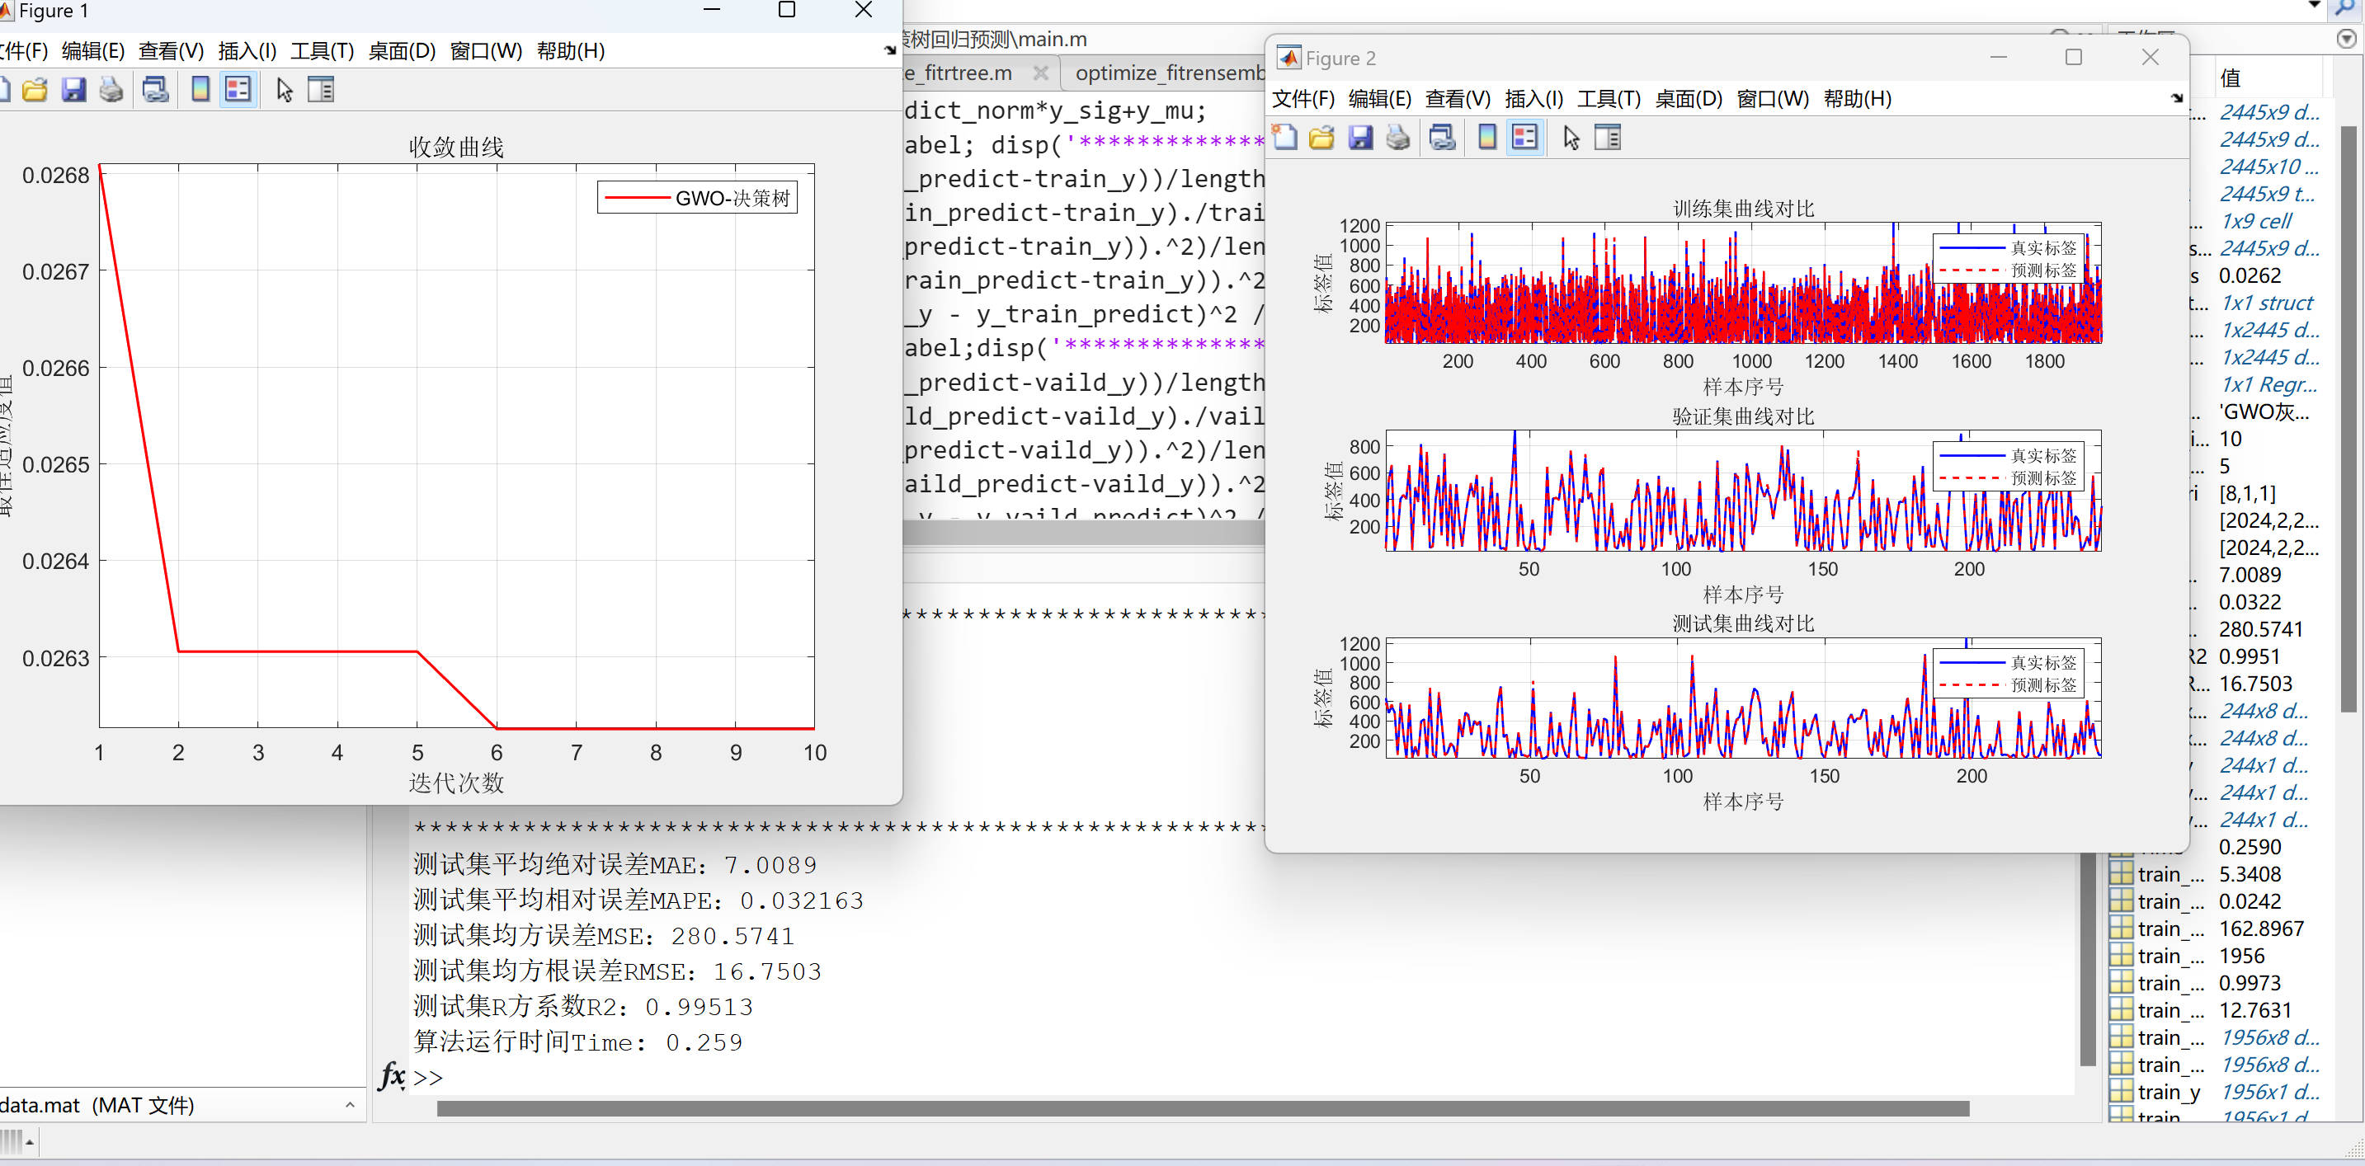Dock Figure 1 using the menu bar arrow
Viewport: 2365px width, 1166px height.
pyautogui.click(x=889, y=50)
